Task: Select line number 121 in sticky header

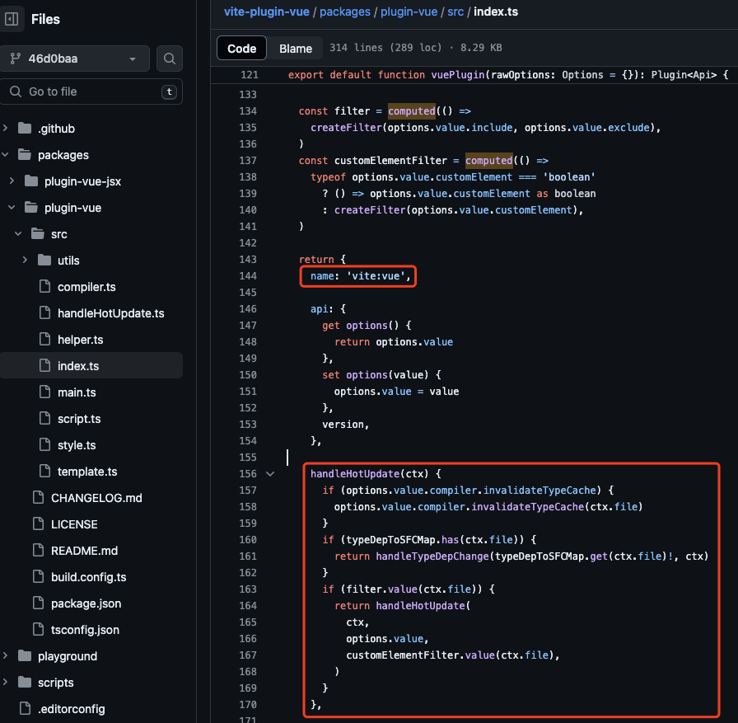Action: click(x=250, y=75)
